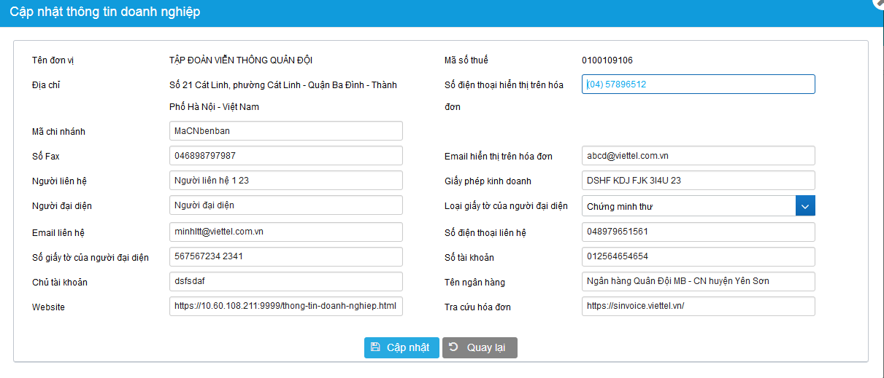Edit Email hiển thị trên hóa đơn field
884x378 pixels.
[x=698, y=156]
